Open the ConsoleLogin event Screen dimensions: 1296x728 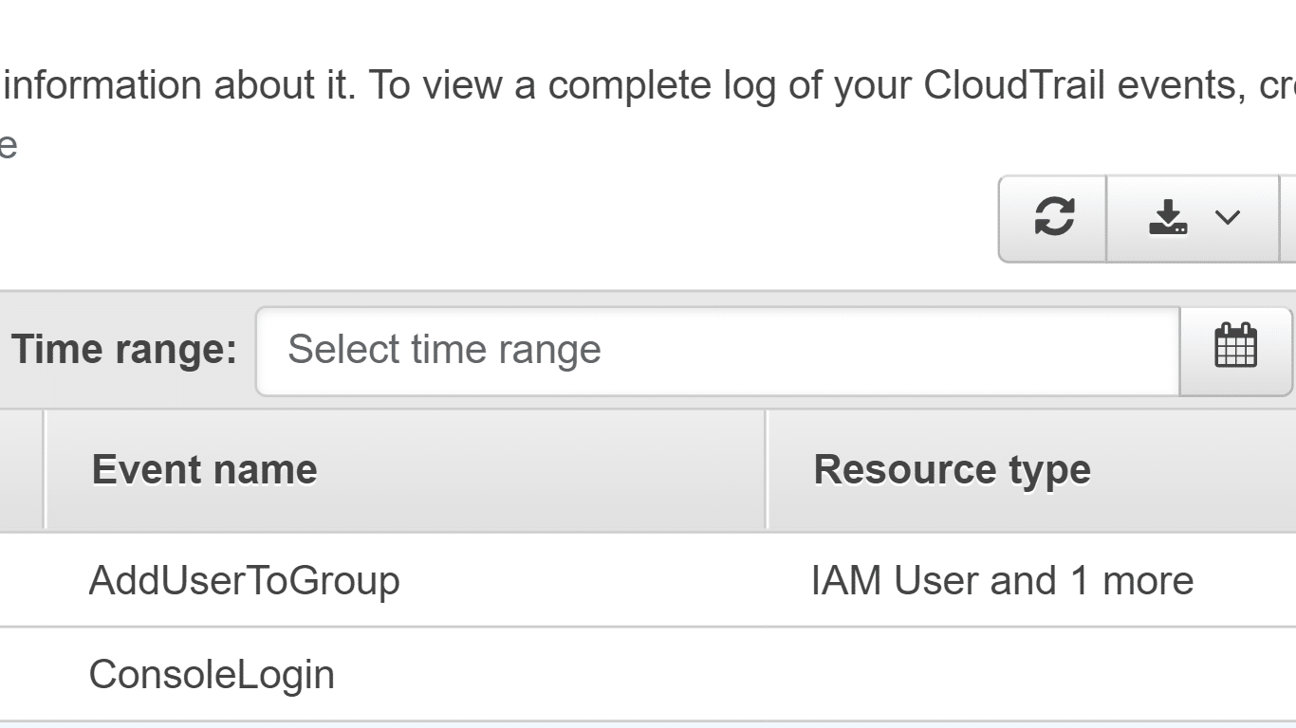[211, 673]
